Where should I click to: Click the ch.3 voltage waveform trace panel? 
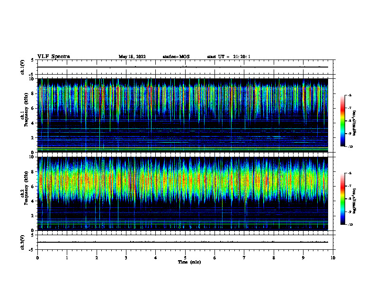186,242
